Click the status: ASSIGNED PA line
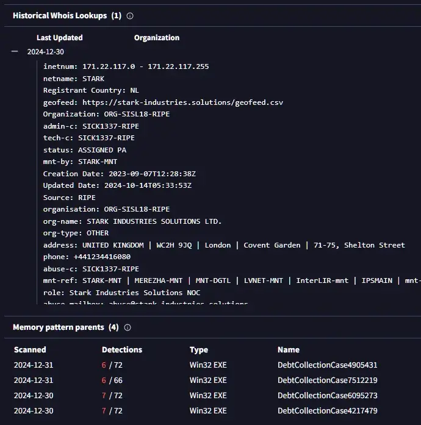 85,150
